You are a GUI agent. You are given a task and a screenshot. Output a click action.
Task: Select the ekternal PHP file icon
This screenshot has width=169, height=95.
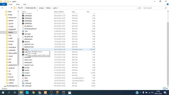tap(23, 42)
